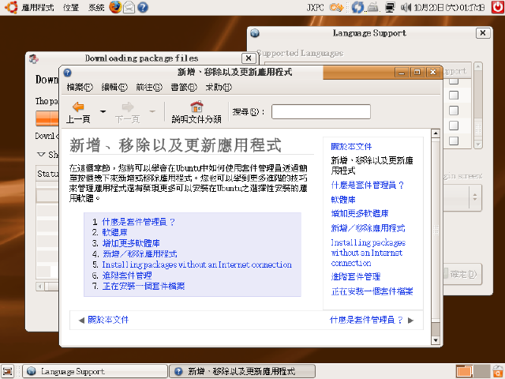The image size is (505, 379).
Task: Open the 系統 menu in top panel
Action: coord(96,7)
